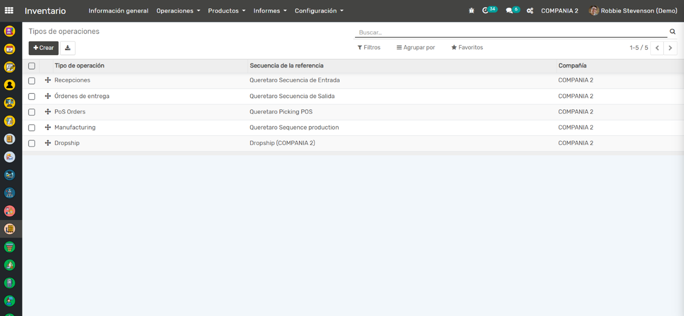Open Información general menu item

[x=119, y=11]
